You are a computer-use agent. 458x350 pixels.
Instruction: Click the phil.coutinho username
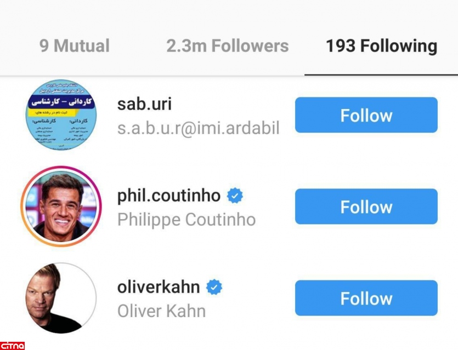[168, 196]
